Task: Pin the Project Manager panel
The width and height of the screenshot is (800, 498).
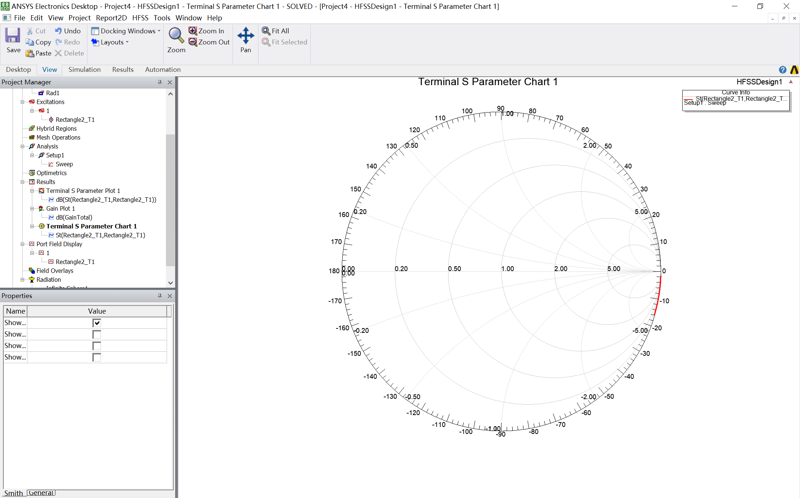Action: click(x=160, y=82)
